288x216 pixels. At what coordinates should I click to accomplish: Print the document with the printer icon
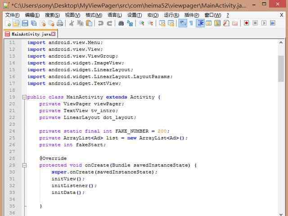[x=60, y=23]
